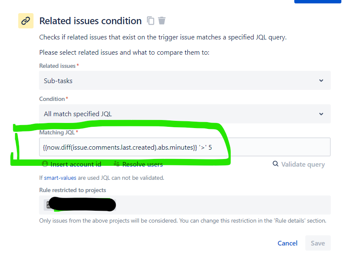Duplicate the condition using the copy icon
Screen dimensions: 363x265
[x=151, y=21]
